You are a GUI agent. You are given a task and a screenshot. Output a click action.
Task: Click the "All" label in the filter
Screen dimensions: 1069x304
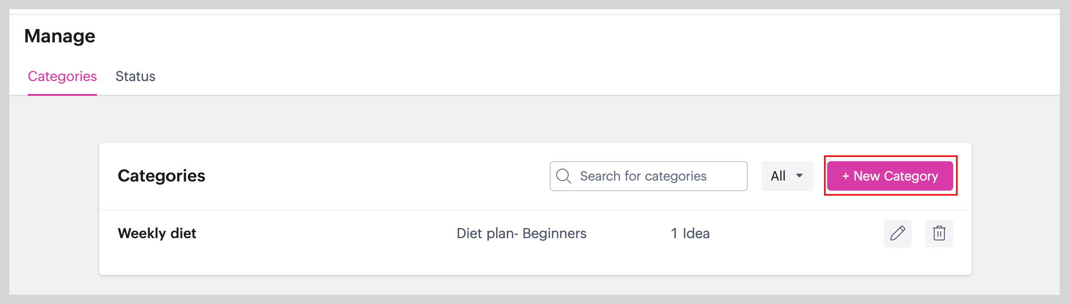click(778, 176)
